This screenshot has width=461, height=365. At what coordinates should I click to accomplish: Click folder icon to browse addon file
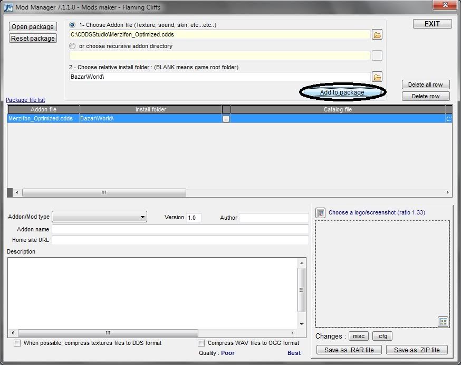tap(377, 35)
